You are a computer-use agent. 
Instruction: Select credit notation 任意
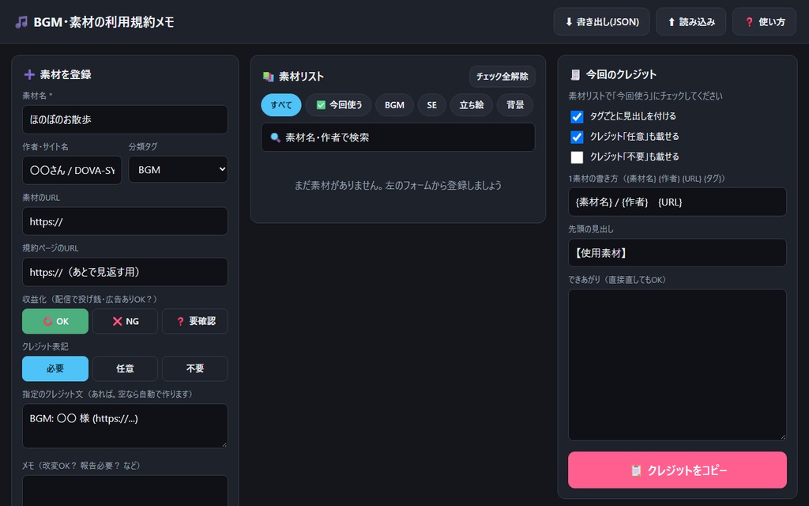(125, 368)
